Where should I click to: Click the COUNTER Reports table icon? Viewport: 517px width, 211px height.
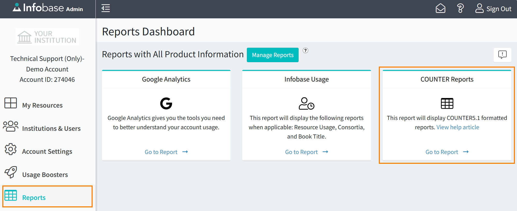447,103
